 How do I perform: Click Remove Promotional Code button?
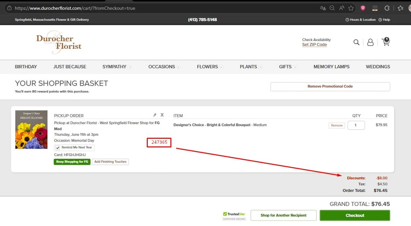click(330, 87)
